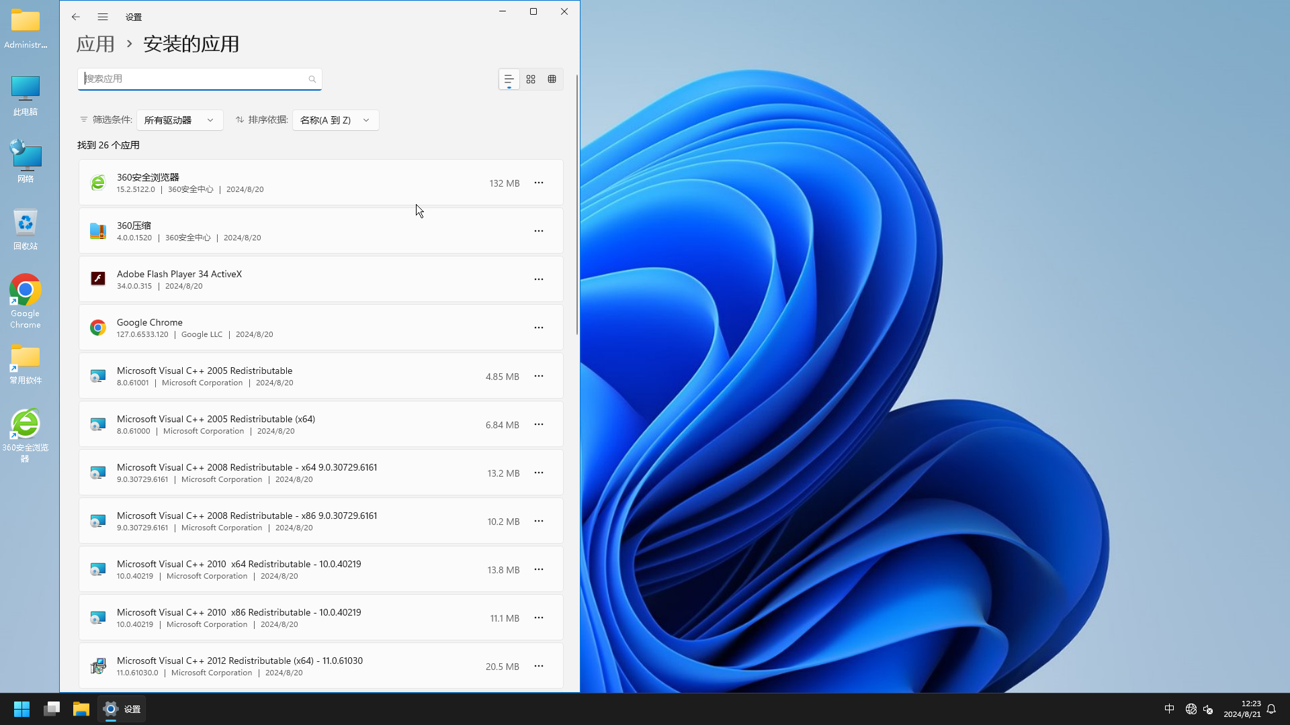Open more options for 360安全浏览器

539,183
